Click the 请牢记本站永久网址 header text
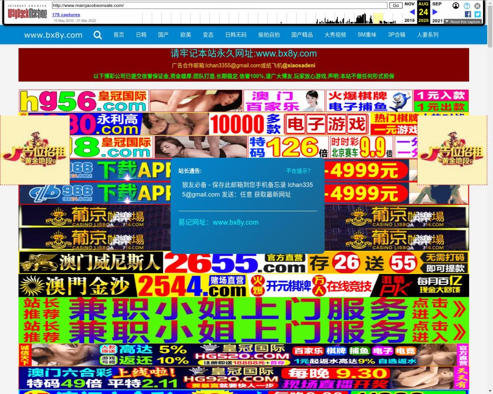 click(243, 54)
